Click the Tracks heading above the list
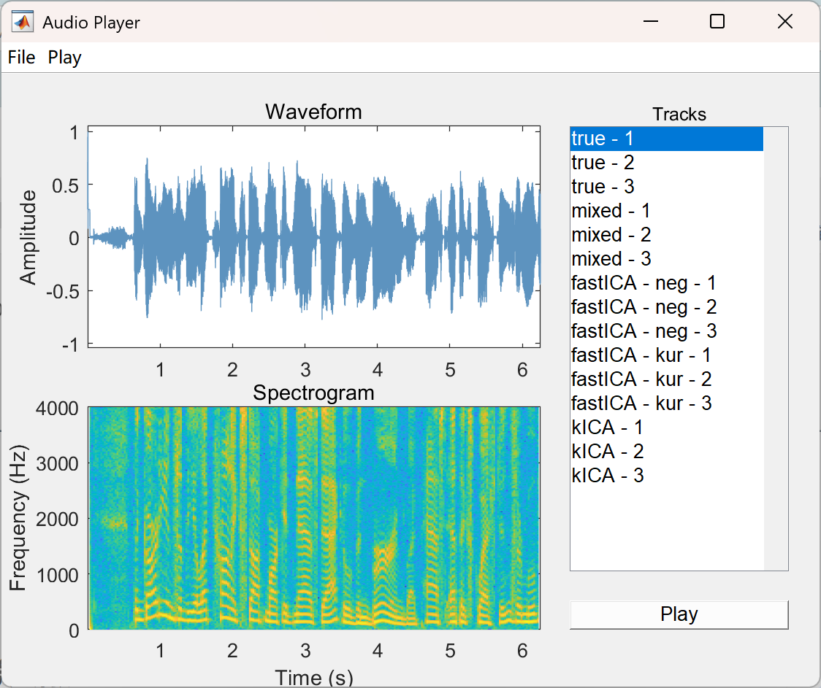Viewport: 821px width, 688px height. click(679, 114)
